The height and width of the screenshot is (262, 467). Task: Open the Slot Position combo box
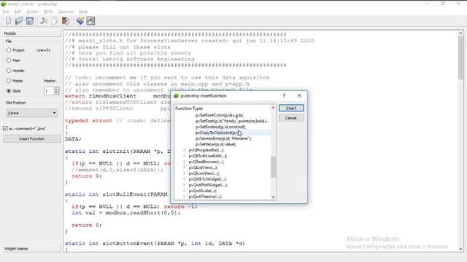point(32,113)
